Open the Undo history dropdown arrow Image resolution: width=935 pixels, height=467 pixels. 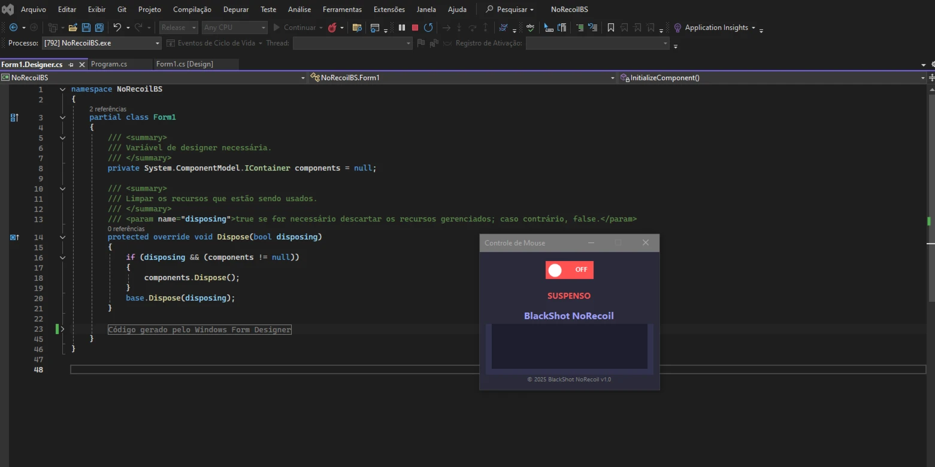coord(127,28)
